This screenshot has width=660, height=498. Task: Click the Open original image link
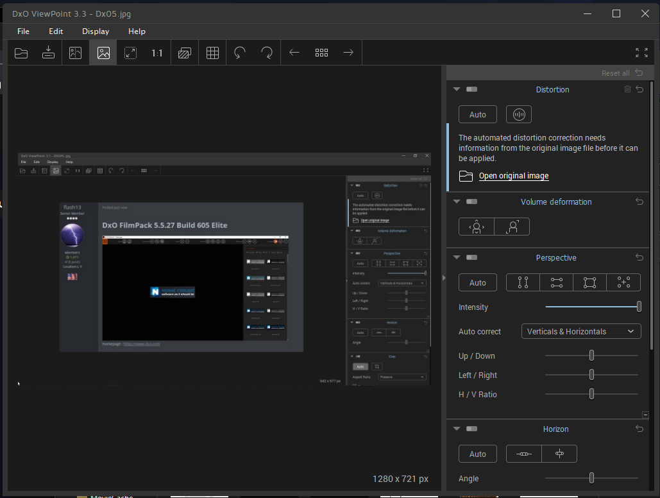(514, 176)
